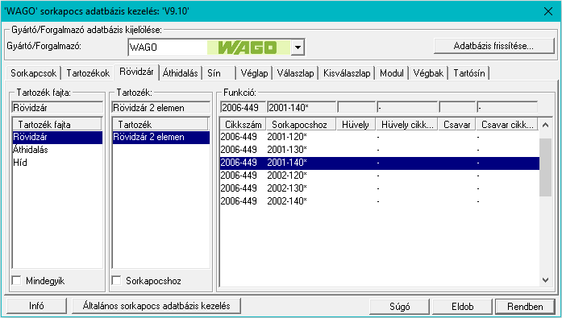
Task: Select Rövidzár 2 elemen list entry
Action: point(161,137)
